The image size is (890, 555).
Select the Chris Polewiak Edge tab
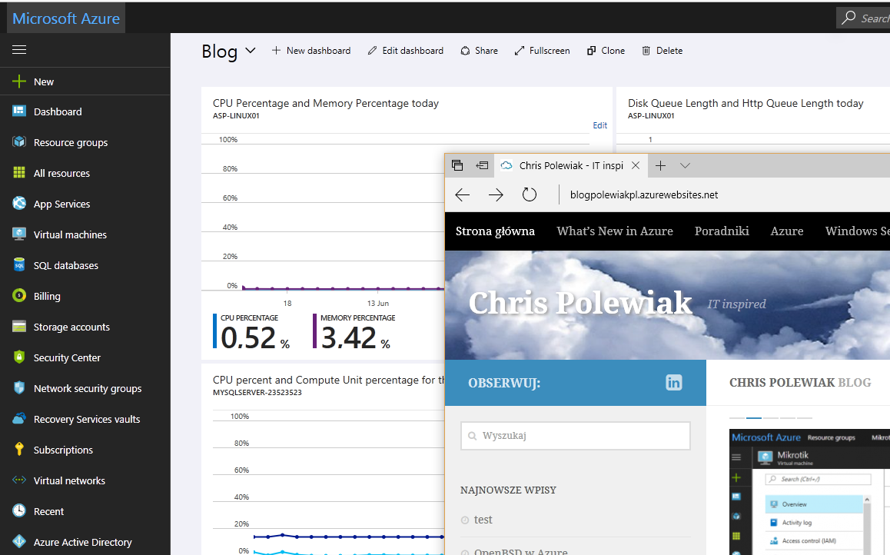coord(570,165)
